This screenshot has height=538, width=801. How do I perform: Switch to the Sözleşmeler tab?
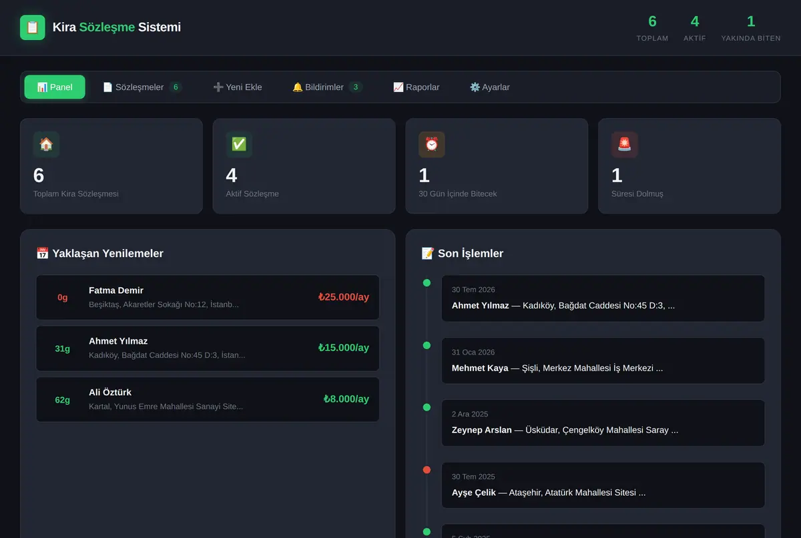(142, 87)
